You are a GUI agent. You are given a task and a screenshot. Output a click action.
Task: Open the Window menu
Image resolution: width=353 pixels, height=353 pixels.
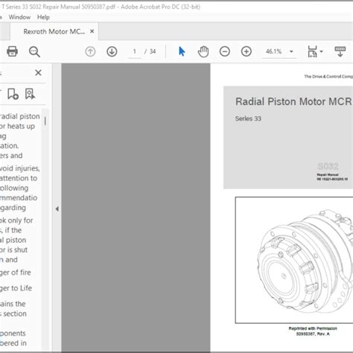point(19,17)
